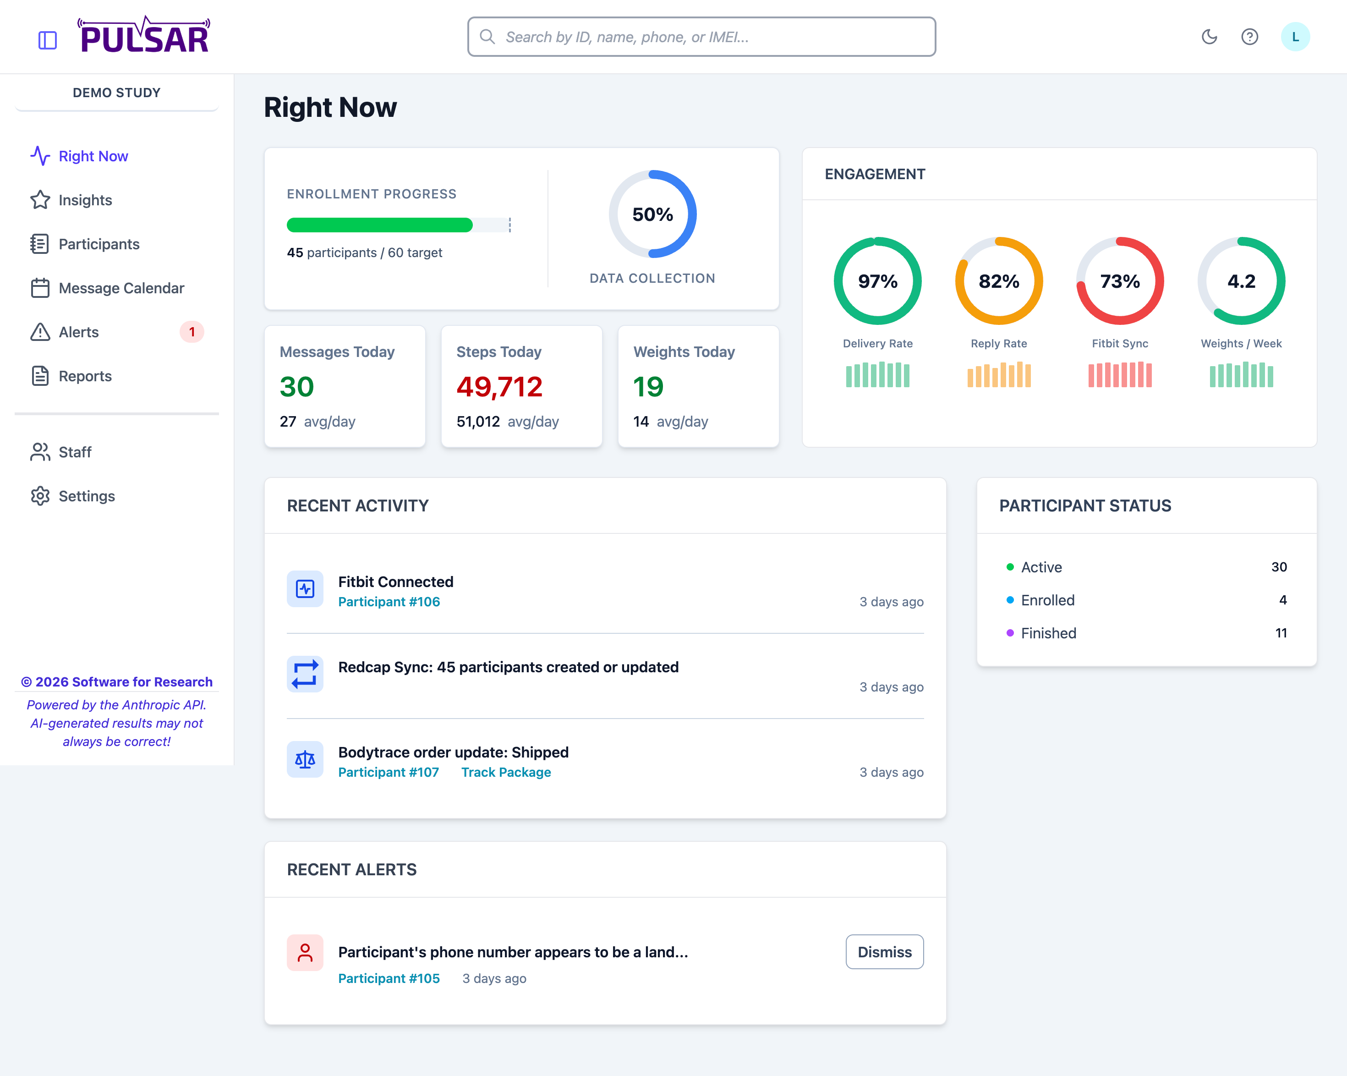Toggle the sidebar collapse button near Pulsar logo
Viewport: 1347px width, 1076px height.
(x=48, y=40)
